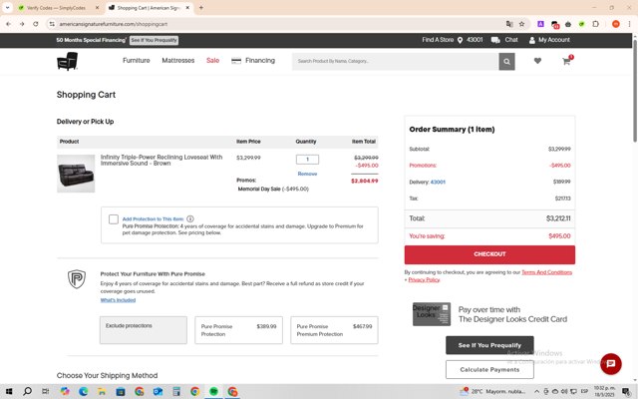Open taskbar weather widget 28°C
This screenshot has height=399, width=638.
(x=492, y=392)
